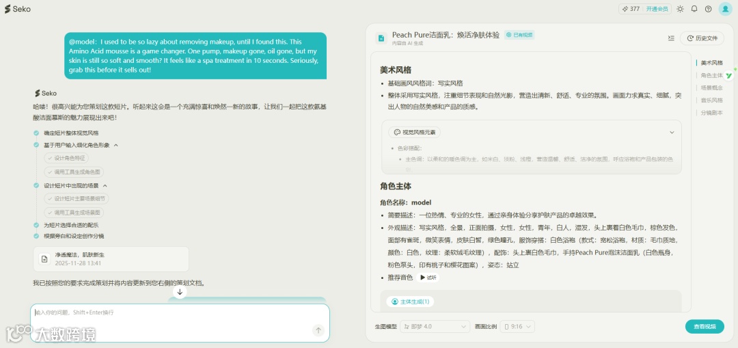Viewport: 738px width, 348px height.
Task: Click the 美术风格 heading in document
Action: click(396, 70)
